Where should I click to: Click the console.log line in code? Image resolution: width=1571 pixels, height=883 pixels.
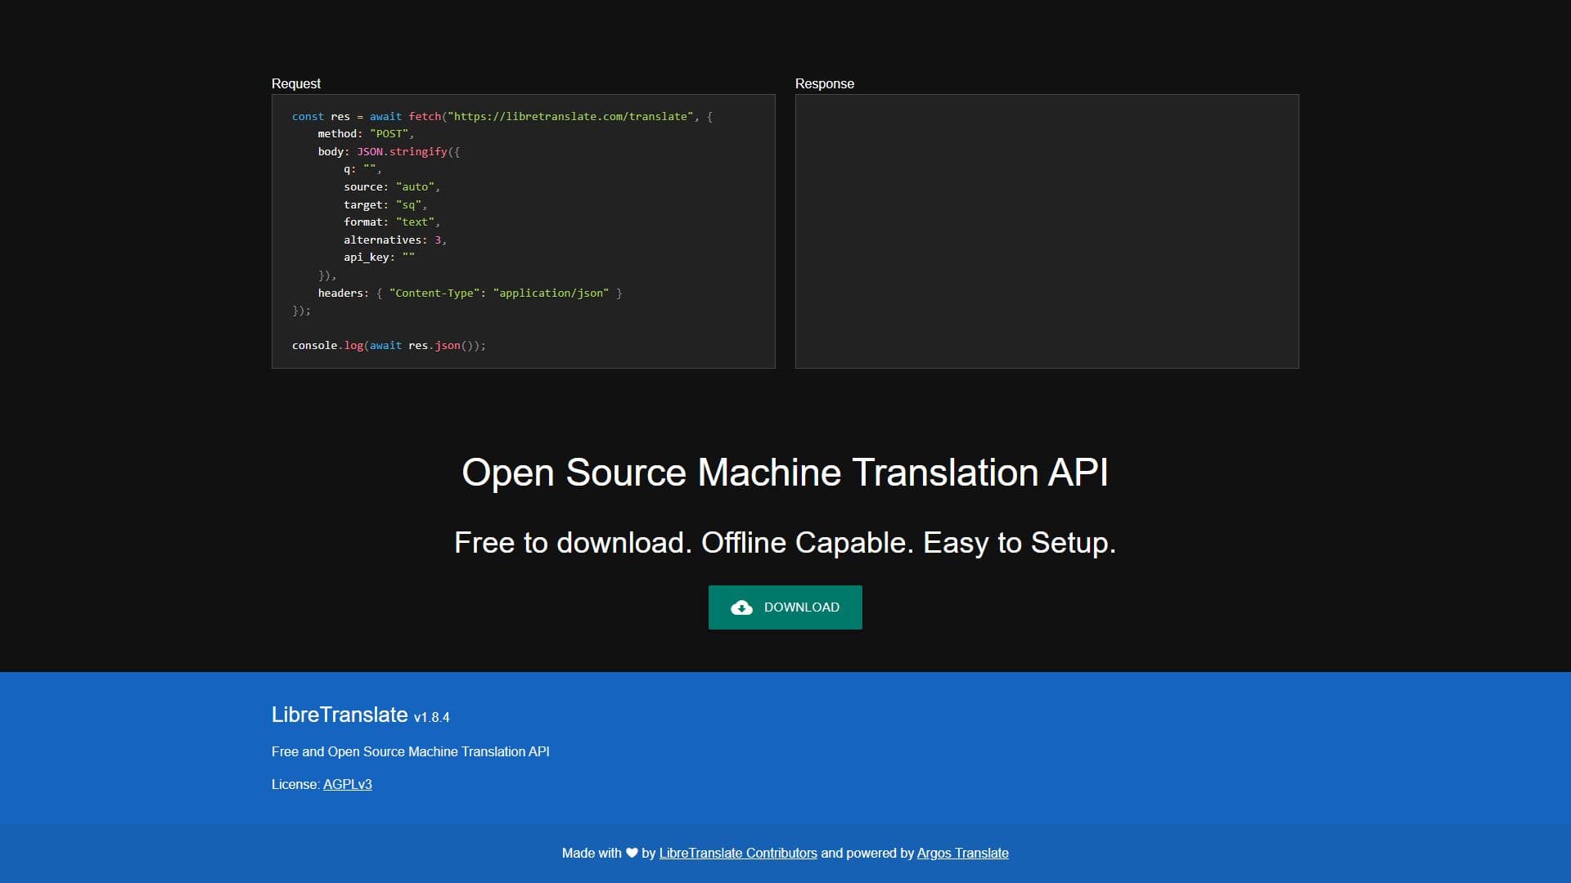tap(389, 346)
